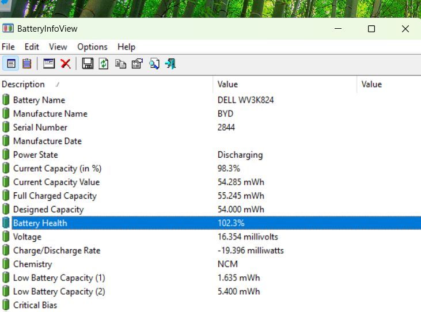
Task: Click the Exit door icon
Action: click(170, 64)
